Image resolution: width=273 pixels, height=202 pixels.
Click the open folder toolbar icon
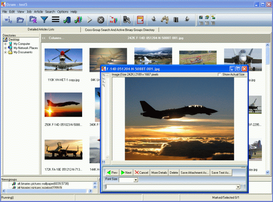coord(20,20)
